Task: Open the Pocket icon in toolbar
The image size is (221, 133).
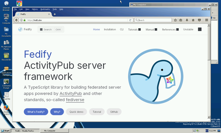Action: pos(199,20)
